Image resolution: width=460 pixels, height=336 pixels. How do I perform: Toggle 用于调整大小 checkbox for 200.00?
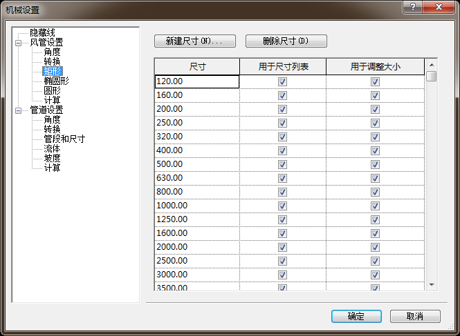click(375, 109)
